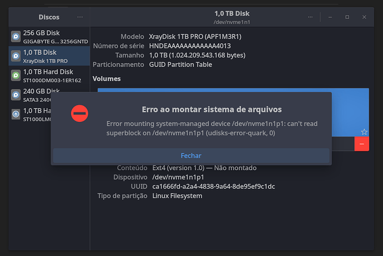Image resolution: width=383 pixels, height=256 pixels.
Task: Click the XrayDisk 1TB PRO drive icon
Action: click(16, 56)
